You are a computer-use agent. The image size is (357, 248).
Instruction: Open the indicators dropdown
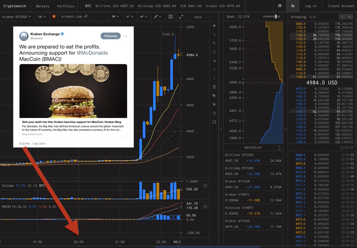click(x=143, y=17)
